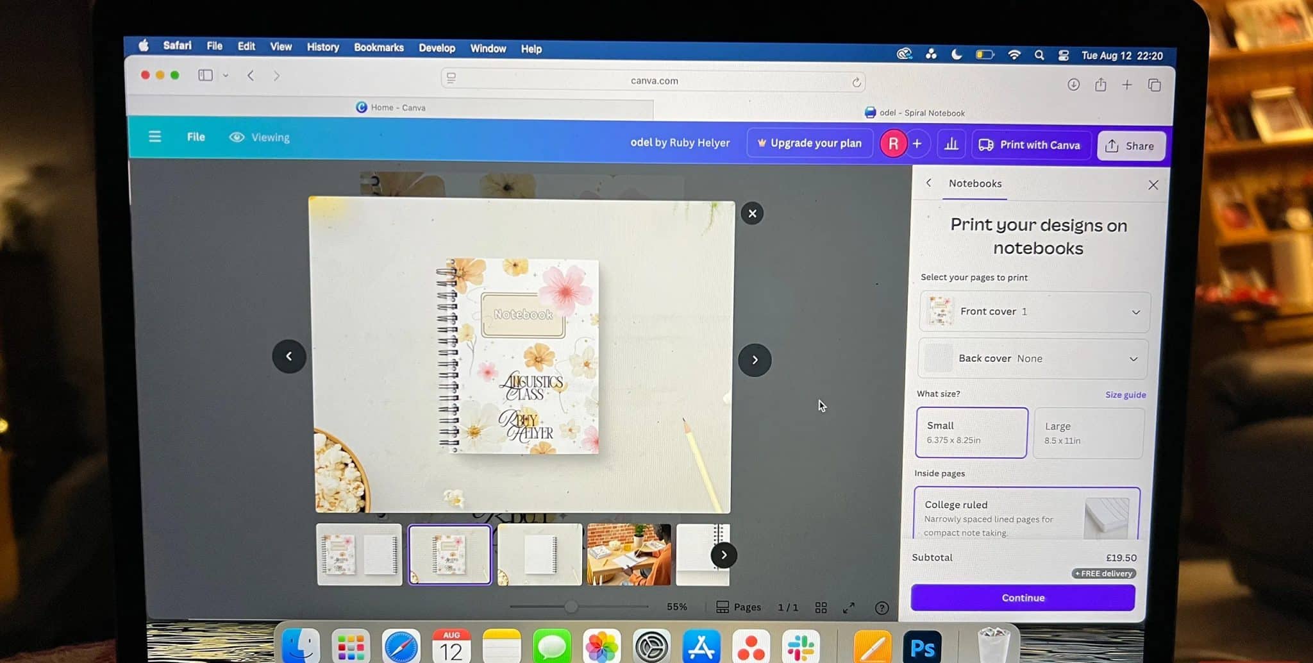Viewport: 1313px width, 663px height.
Task: Launch Photoshop from the Dock
Action: (922, 647)
